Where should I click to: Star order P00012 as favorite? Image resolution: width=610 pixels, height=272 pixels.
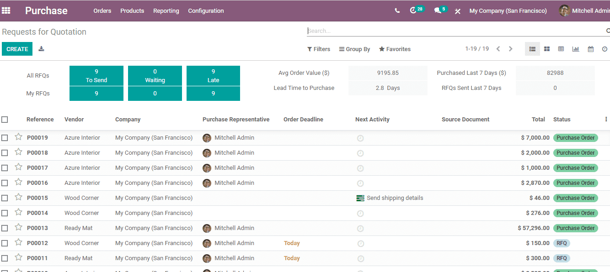tap(18, 242)
